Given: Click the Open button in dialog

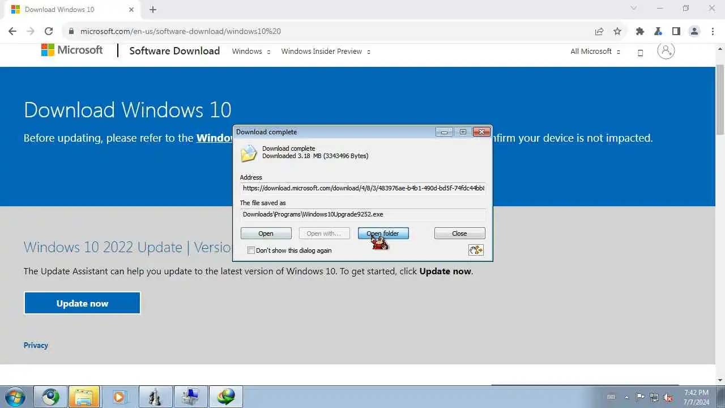Looking at the screenshot, I should click(266, 233).
